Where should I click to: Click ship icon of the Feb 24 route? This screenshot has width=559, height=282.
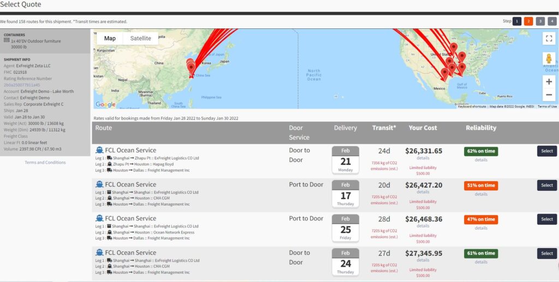[x=99, y=253]
